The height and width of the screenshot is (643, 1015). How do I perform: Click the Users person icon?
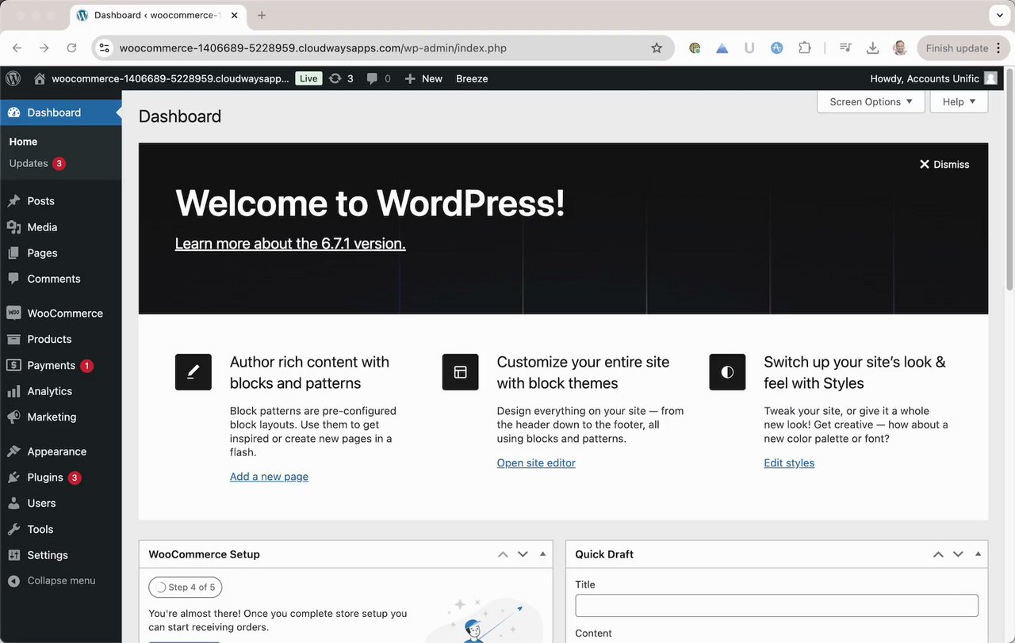click(13, 503)
